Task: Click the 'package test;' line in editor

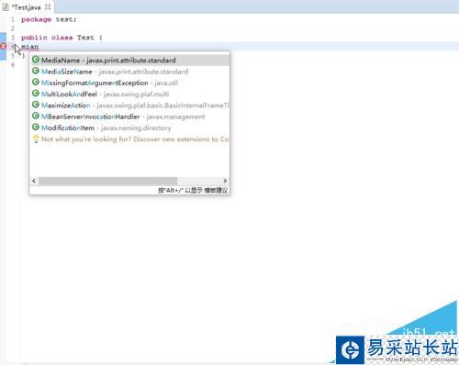Action: (49, 19)
